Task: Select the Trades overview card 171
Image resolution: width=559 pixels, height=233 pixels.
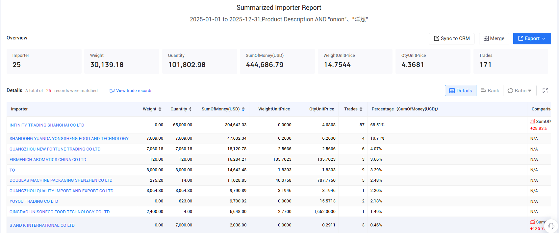Action: tap(511, 61)
